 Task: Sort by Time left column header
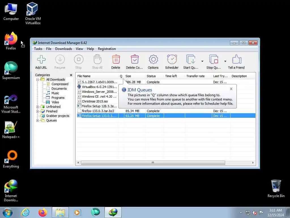[174, 76]
